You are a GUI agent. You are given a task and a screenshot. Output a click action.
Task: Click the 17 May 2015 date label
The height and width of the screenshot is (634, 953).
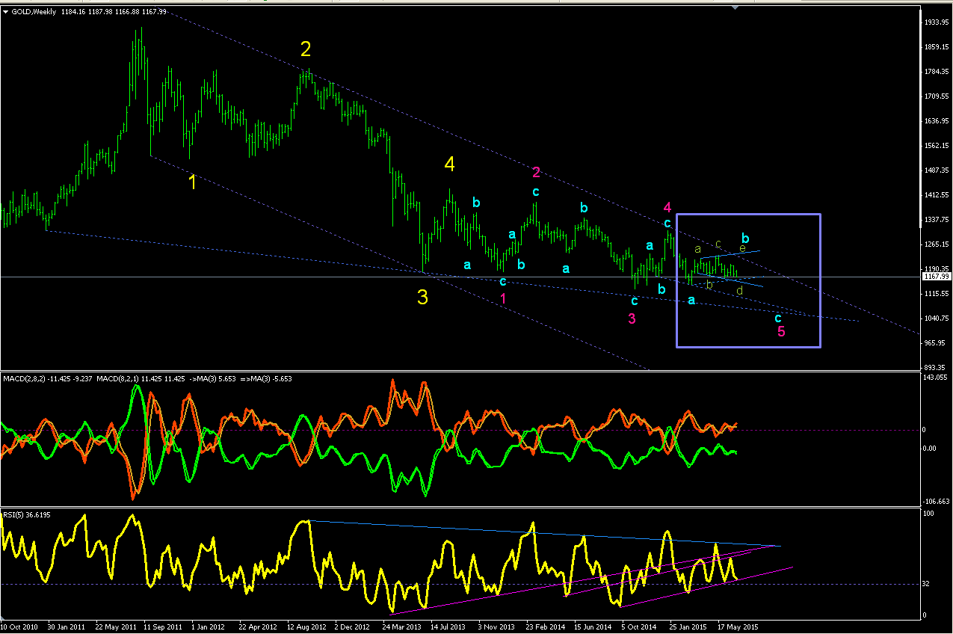pyautogui.click(x=737, y=627)
